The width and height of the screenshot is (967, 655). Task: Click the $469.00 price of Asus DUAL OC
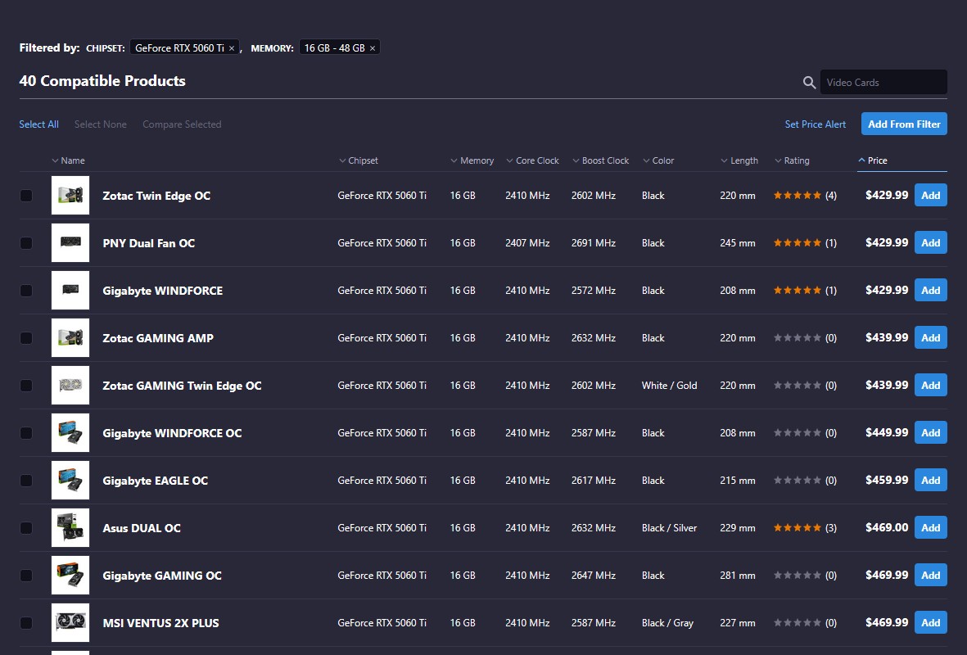click(887, 527)
